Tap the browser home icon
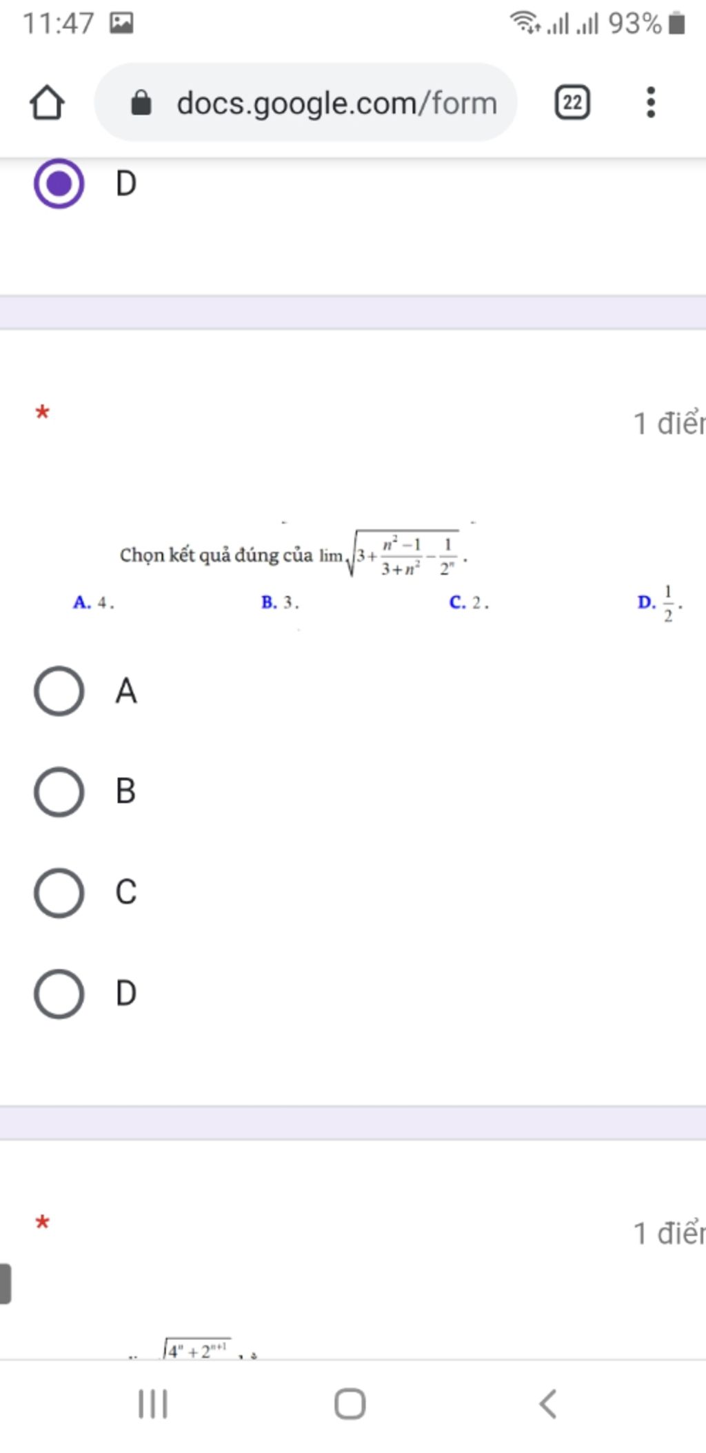Image resolution: width=706 pixels, height=1453 pixels. point(47,103)
